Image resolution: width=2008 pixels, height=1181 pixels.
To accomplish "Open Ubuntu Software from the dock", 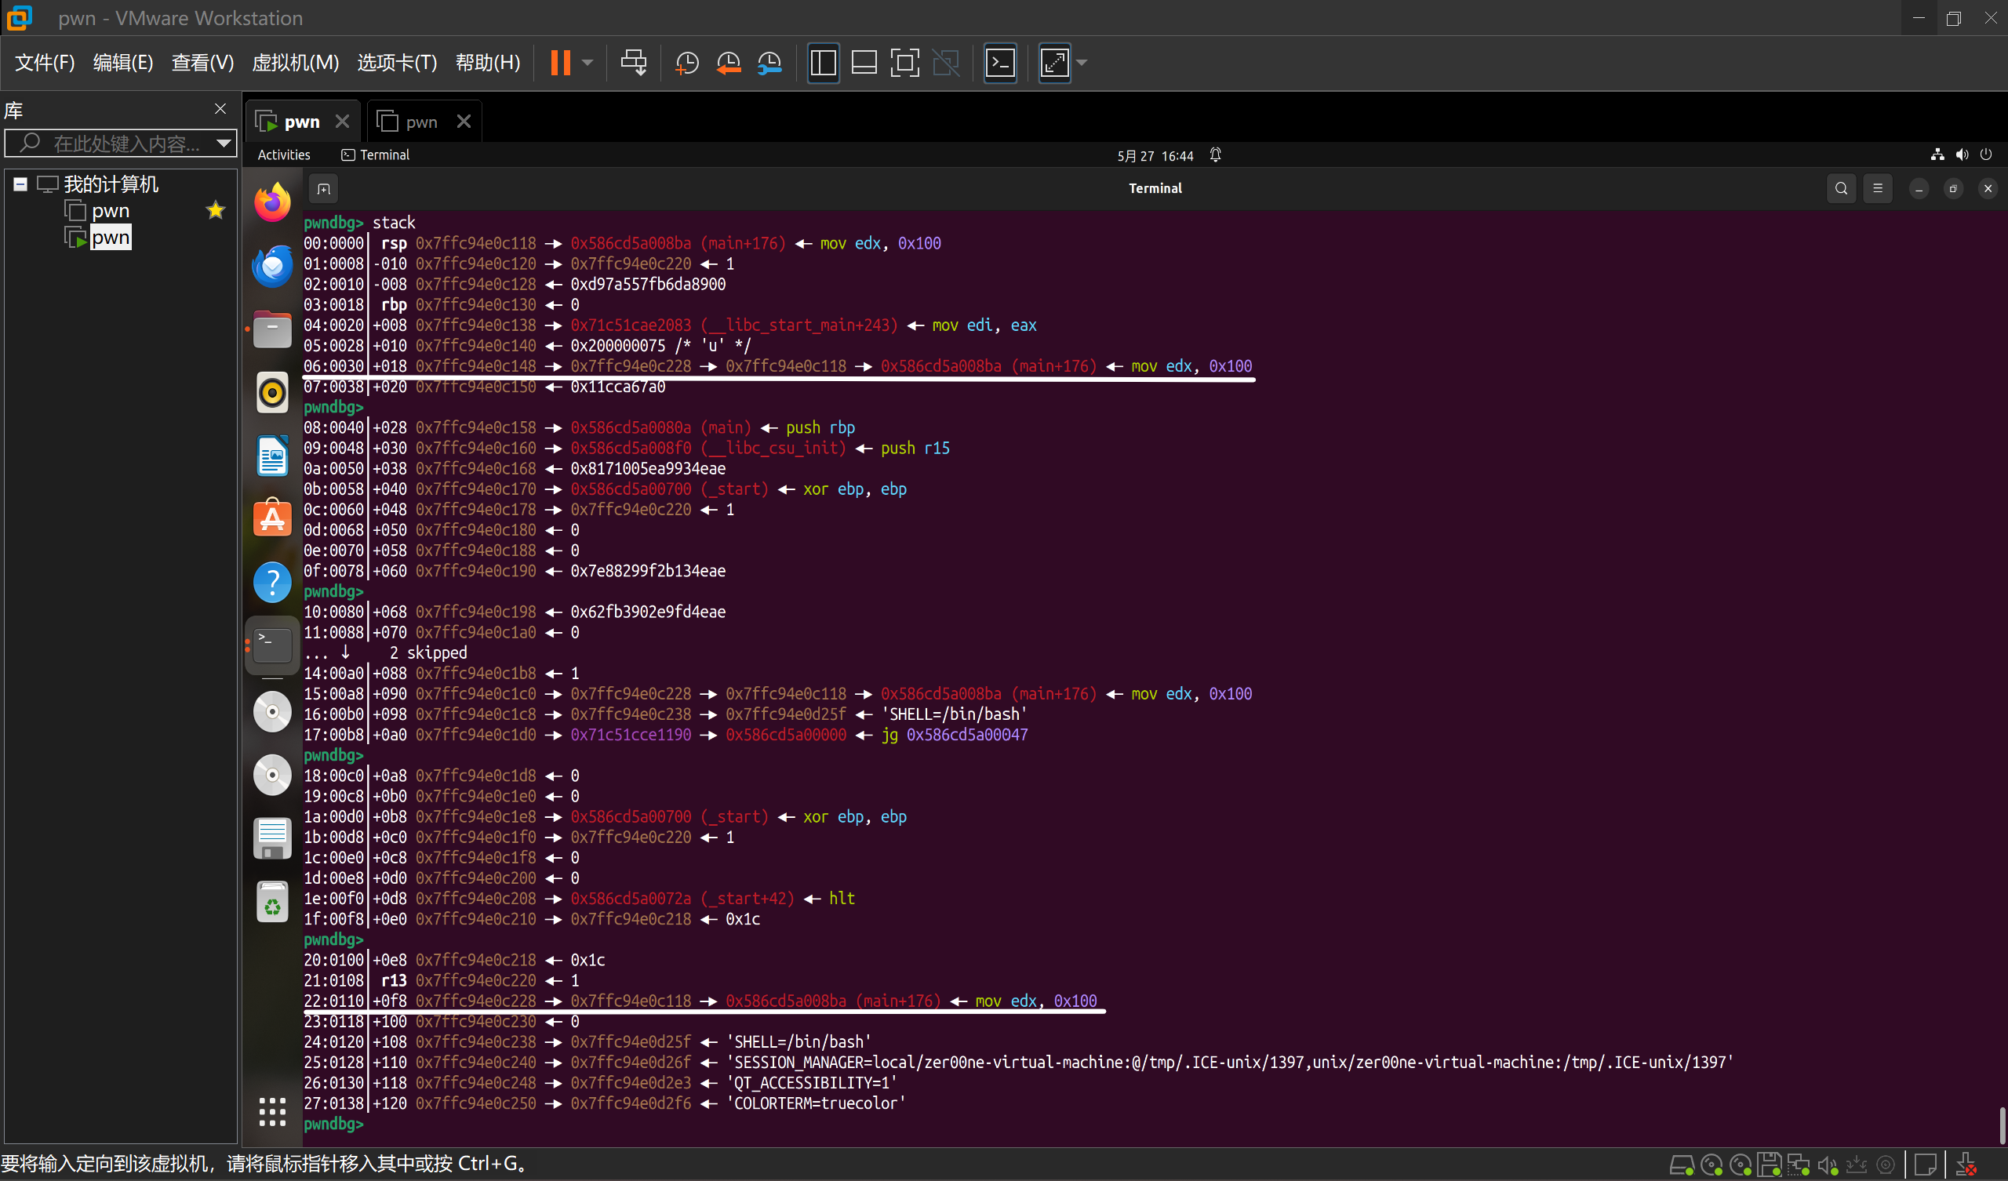I will [x=271, y=519].
